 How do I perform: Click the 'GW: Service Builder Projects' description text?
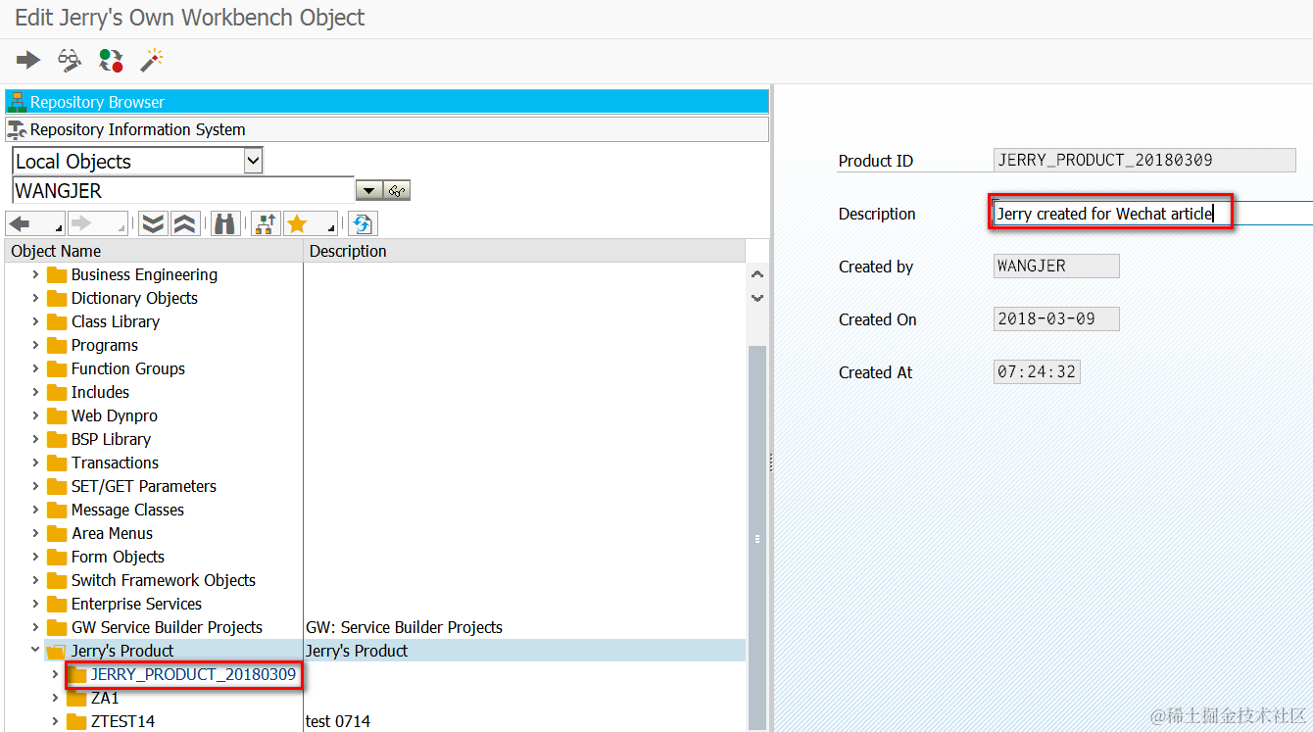coord(404,627)
